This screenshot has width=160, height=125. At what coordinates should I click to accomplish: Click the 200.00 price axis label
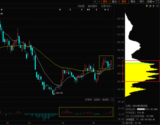coord(120,42)
